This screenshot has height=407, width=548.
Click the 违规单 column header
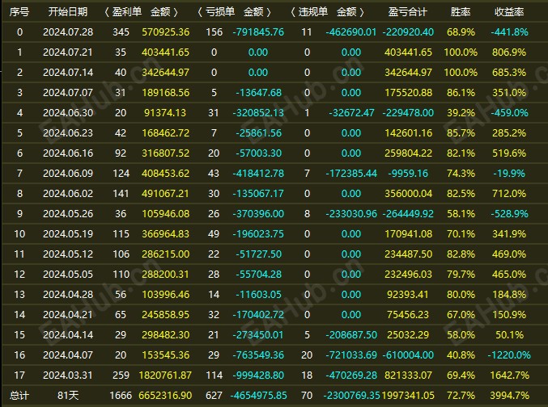tap(312, 12)
